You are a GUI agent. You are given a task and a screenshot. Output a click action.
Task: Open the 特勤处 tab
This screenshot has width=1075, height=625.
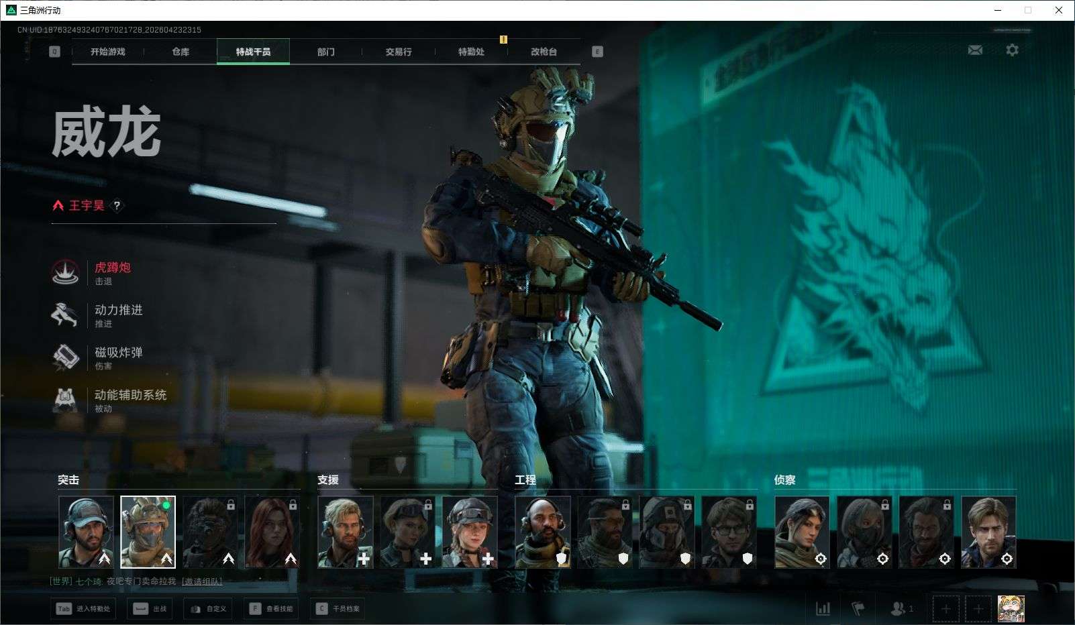pos(471,52)
